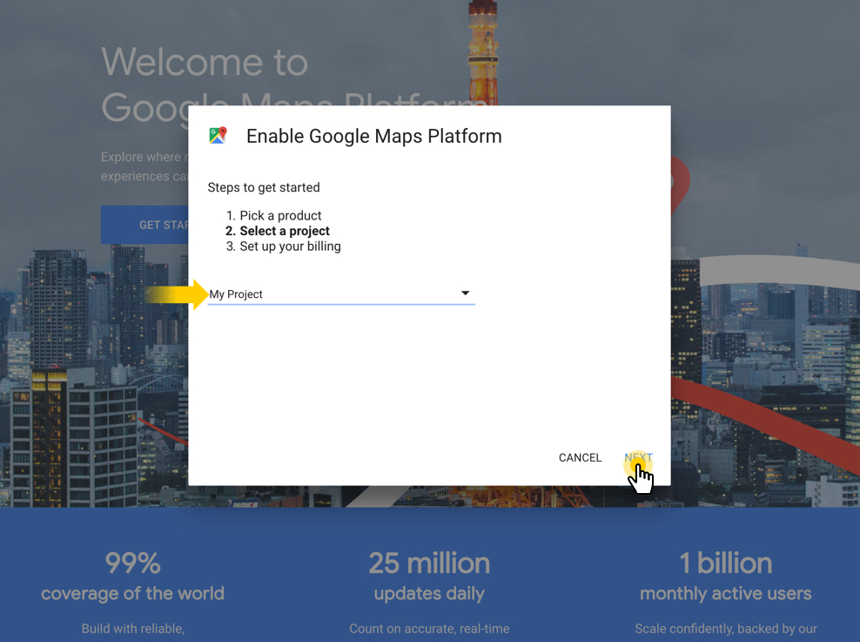Click the Google Maps logo icon in the dialog
This screenshot has width=860, height=642.
218,136
